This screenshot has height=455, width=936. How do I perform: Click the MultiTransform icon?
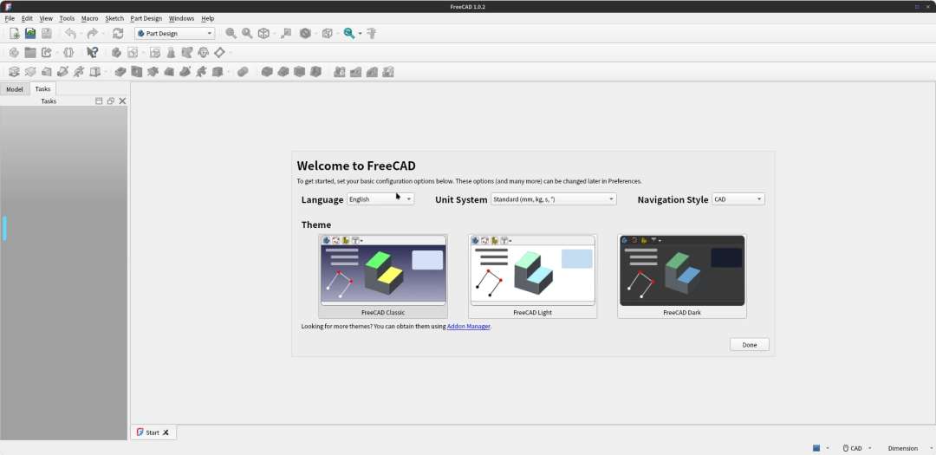388,72
